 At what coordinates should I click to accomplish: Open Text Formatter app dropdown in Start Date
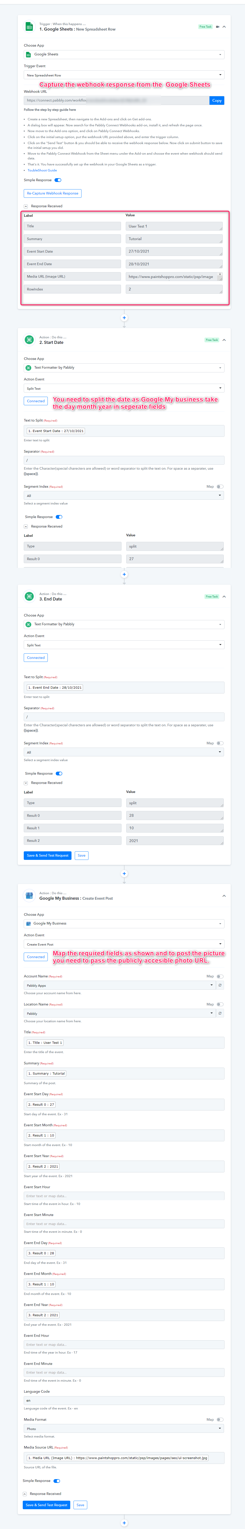coord(124,368)
